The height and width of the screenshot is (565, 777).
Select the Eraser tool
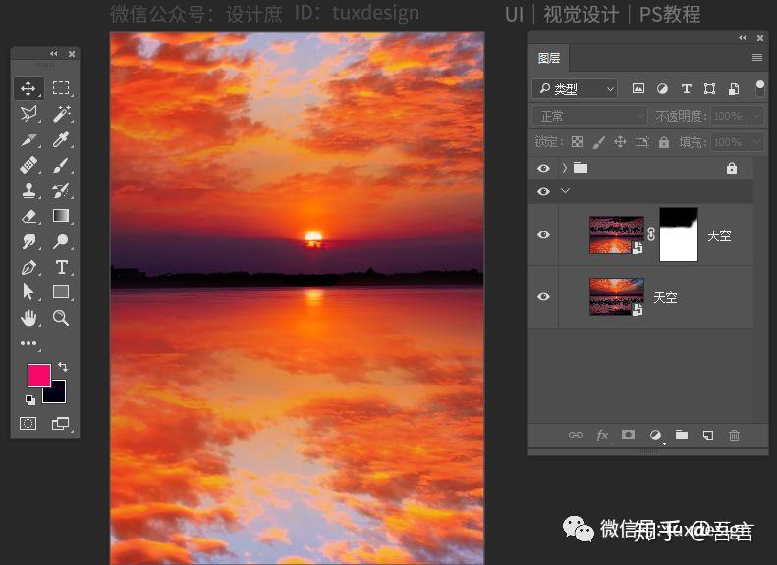[28, 216]
